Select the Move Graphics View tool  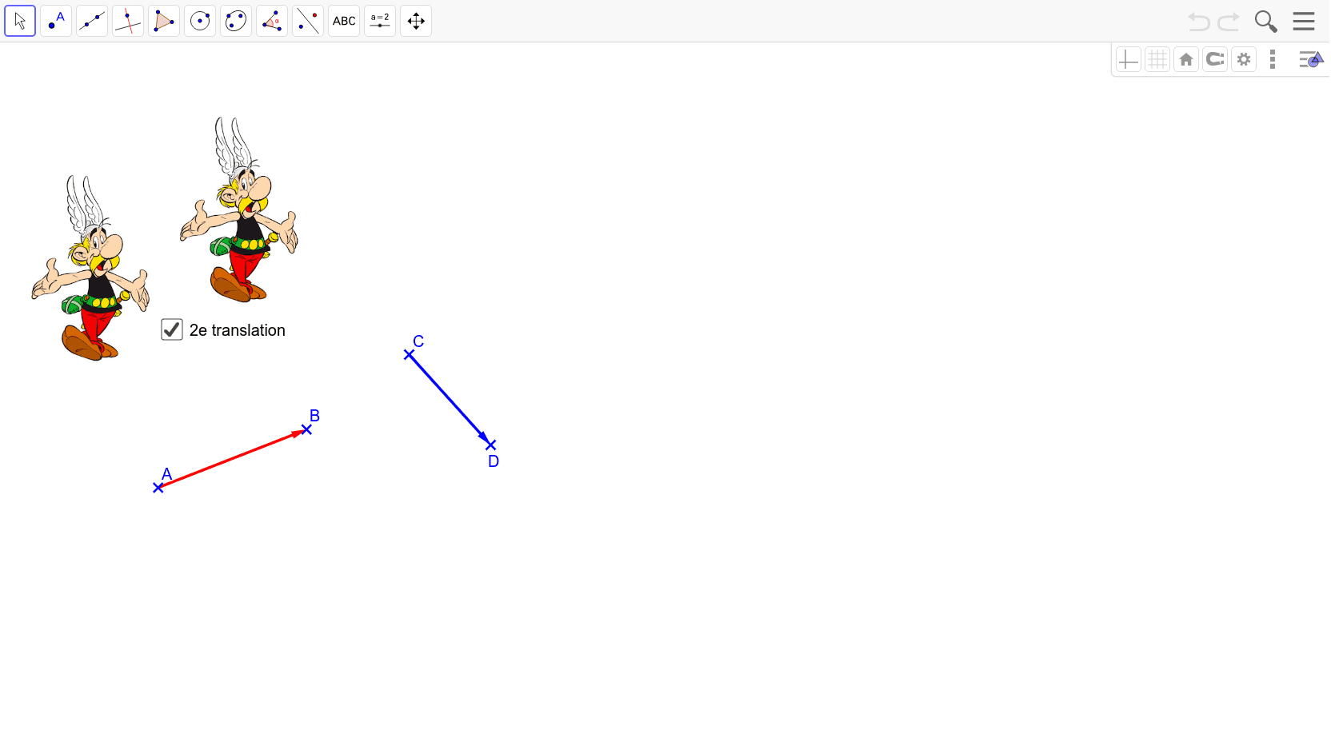click(x=416, y=21)
